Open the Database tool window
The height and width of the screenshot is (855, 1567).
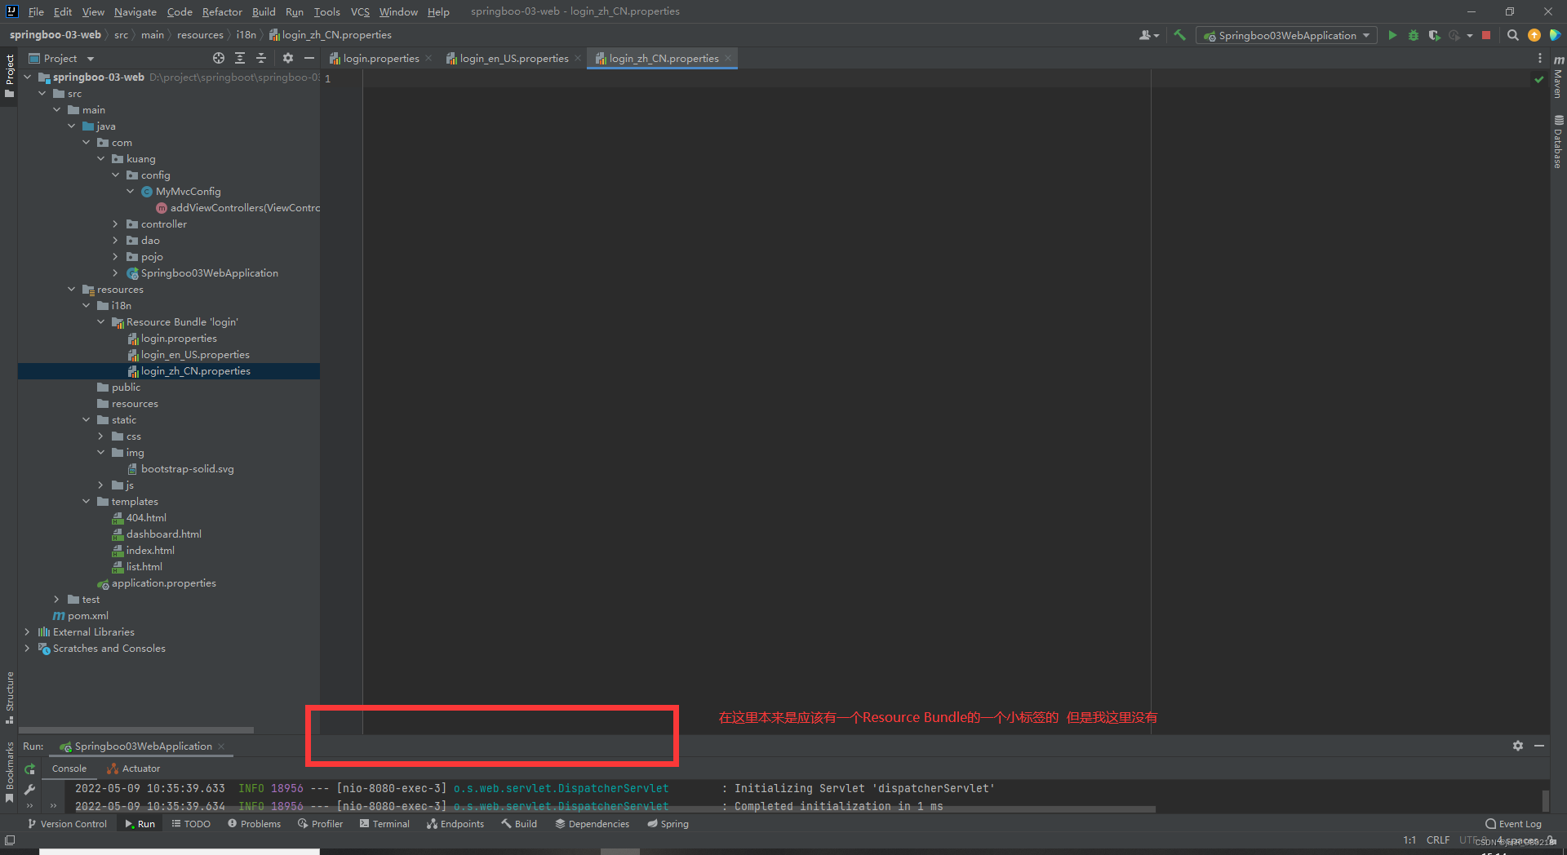[1558, 142]
